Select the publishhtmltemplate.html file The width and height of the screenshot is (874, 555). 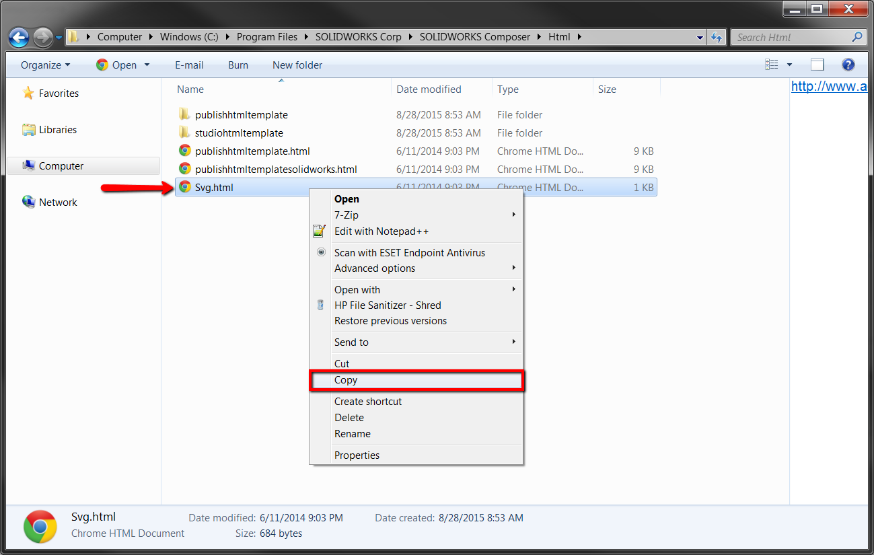252,151
